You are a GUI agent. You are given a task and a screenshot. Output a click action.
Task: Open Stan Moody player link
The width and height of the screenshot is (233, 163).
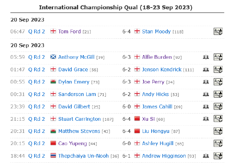pyautogui.click(x=156, y=32)
